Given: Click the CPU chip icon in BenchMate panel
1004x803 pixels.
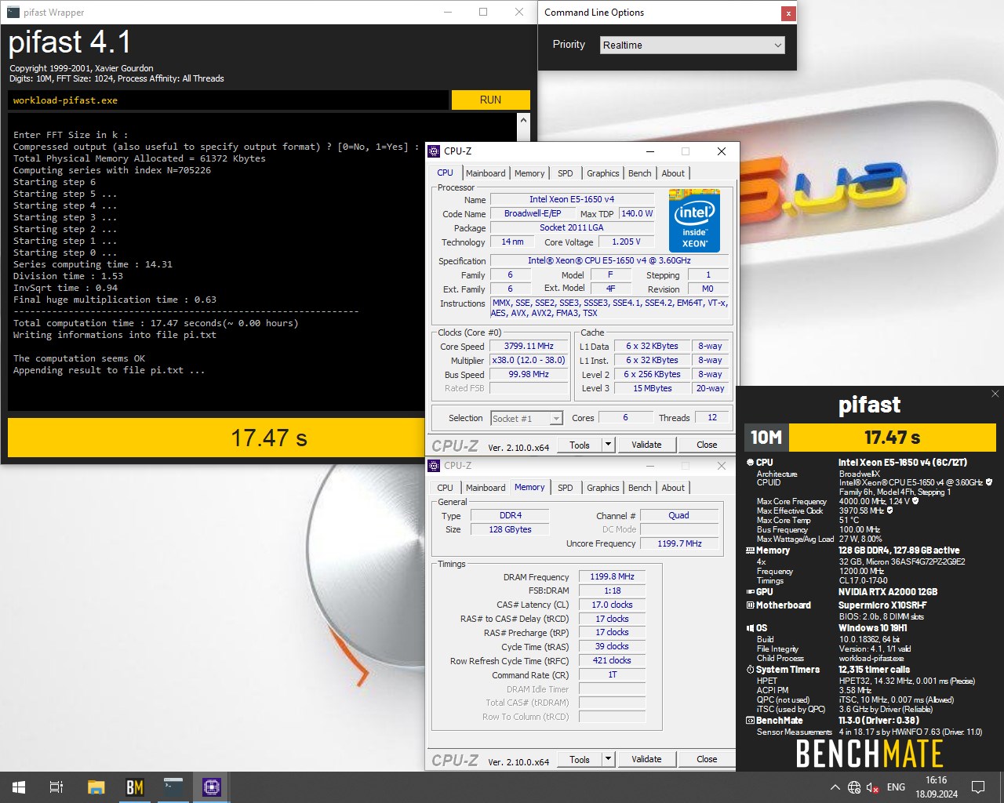Looking at the screenshot, I should (x=750, y=463).
